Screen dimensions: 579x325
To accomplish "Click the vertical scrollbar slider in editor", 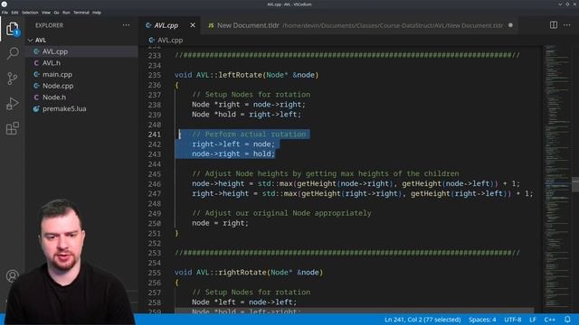I will click(x=575, y=184).
